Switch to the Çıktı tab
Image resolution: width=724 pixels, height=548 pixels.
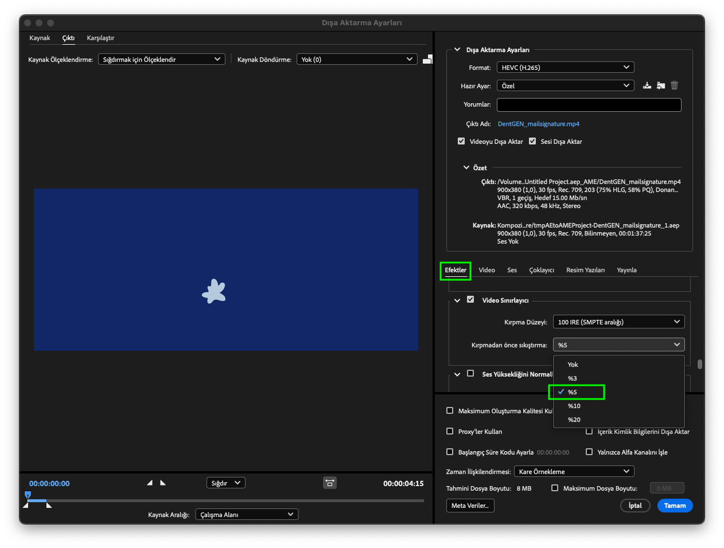click(68, 38)
